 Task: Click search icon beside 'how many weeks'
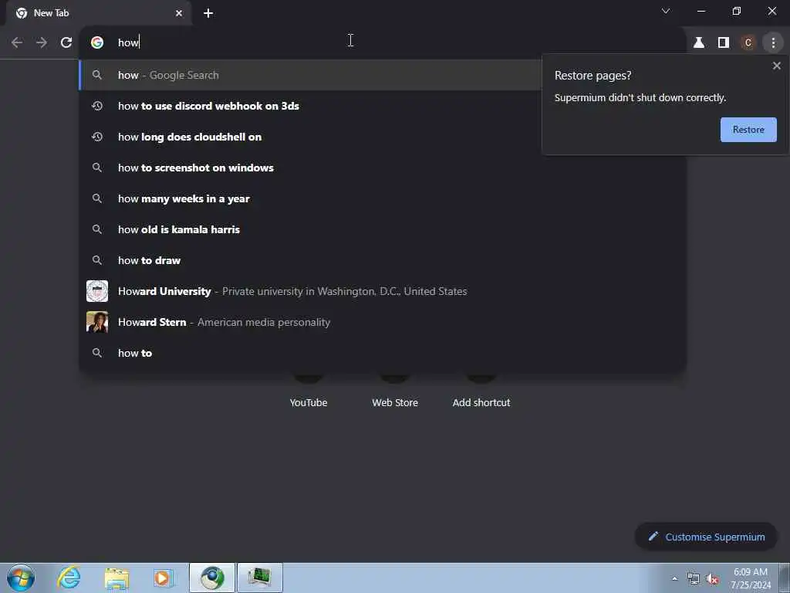(97, 198)
